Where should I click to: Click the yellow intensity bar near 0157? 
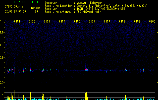point(110,96)
